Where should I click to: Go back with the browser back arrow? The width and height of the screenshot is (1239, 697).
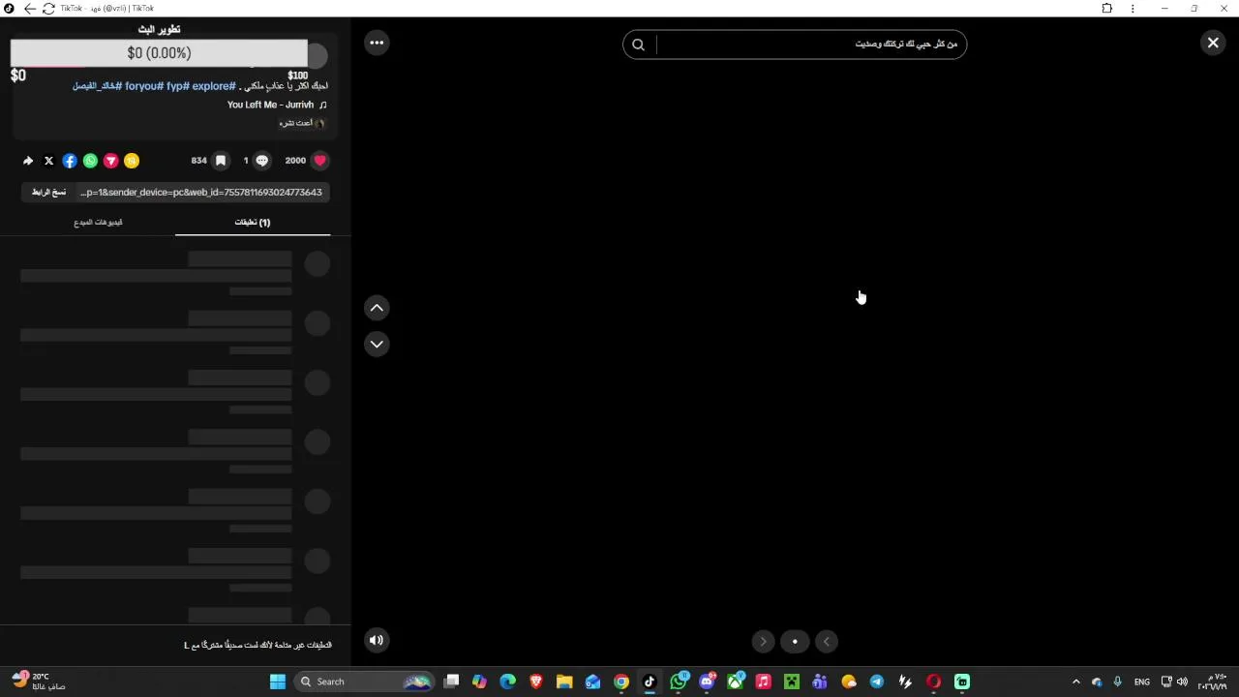pyautogui.click(x=29, y=9)
